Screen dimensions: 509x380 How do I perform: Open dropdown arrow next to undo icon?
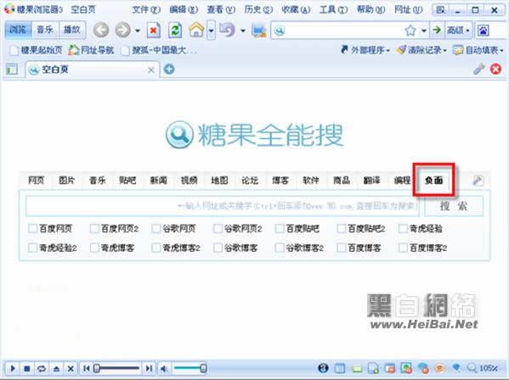(243, 31)
